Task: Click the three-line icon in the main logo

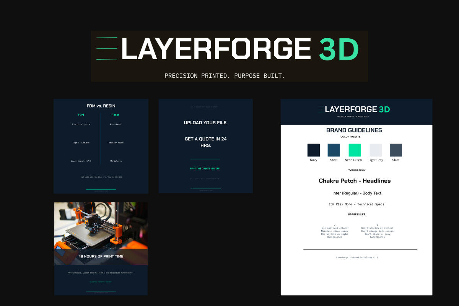Action: point(107,49)
